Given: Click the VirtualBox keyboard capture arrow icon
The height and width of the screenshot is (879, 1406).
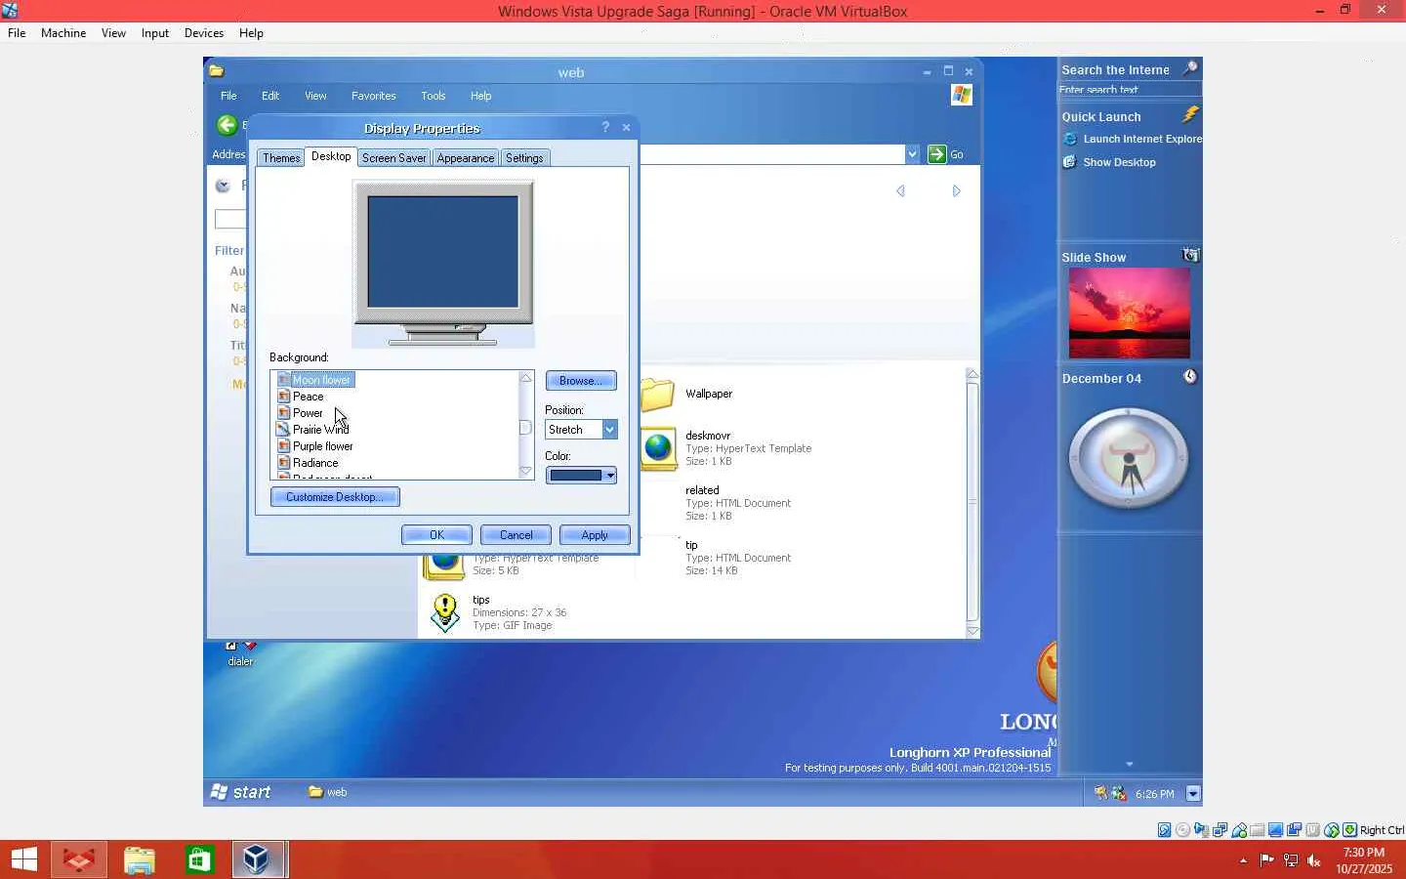Looking at the screenshot, I should 1350,830.
